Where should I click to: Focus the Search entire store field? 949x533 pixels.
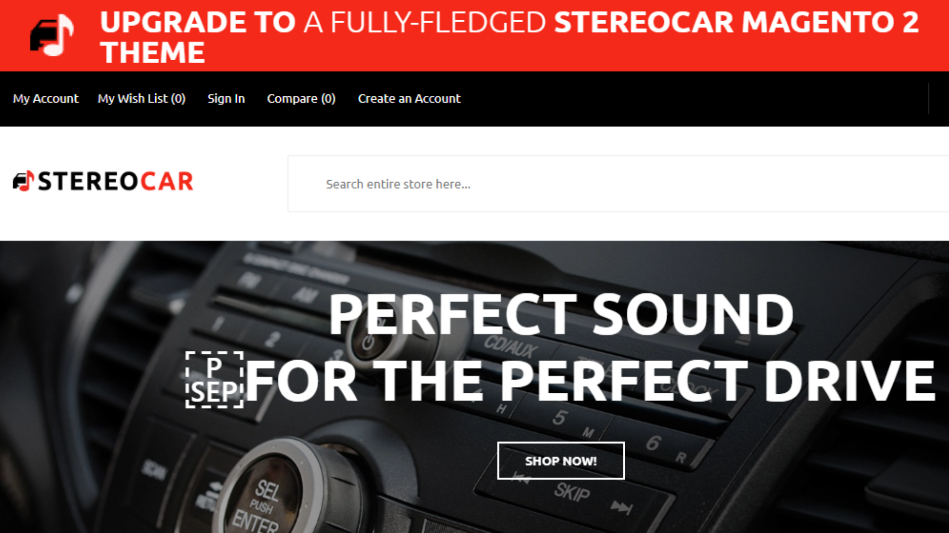618,184
